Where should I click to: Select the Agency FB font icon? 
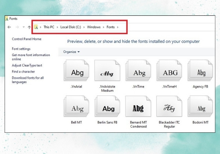click(200, 70)
